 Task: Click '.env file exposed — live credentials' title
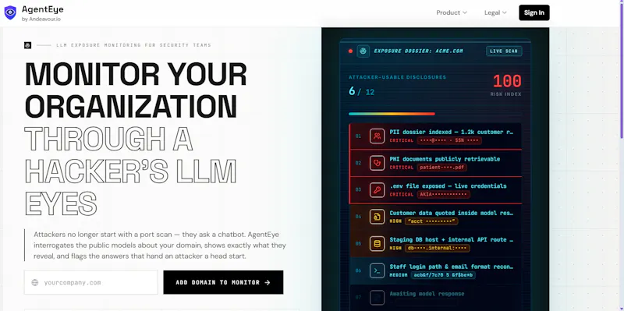[x=448, y=186]
